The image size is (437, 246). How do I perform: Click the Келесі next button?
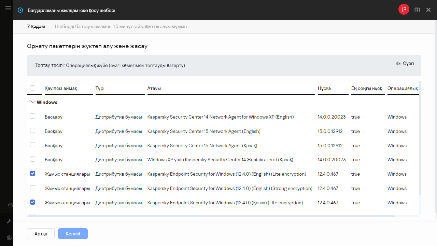(73, 234)
